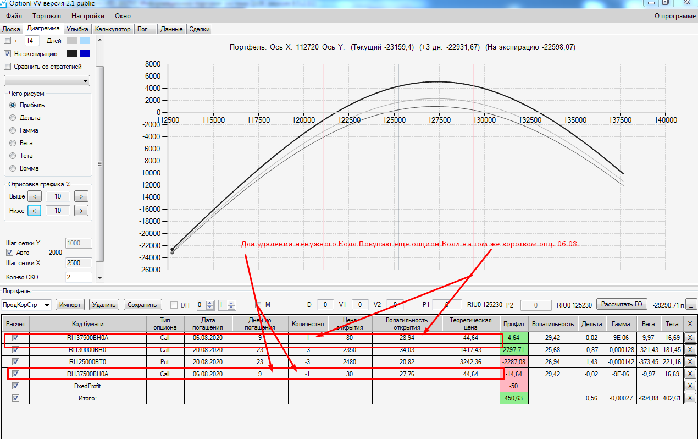
Task: Remove the FixedProfit row using its X button
Action: (690, 386)
